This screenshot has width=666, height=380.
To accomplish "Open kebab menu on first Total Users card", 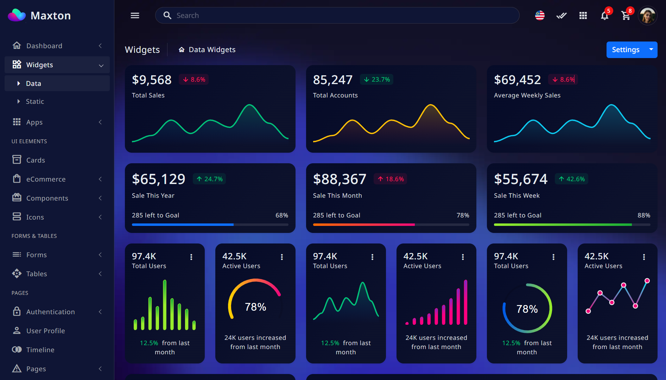I will [191, 257].
